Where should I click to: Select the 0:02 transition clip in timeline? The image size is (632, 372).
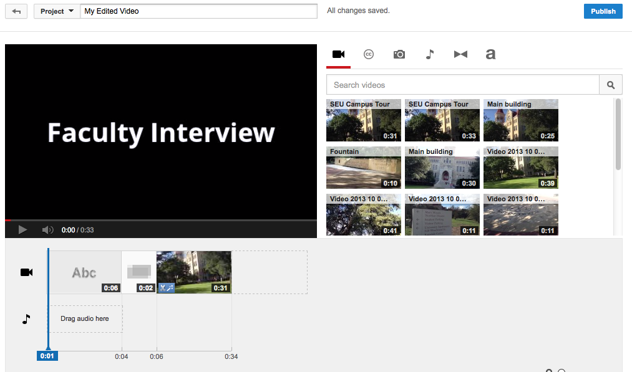coord(139,272)
